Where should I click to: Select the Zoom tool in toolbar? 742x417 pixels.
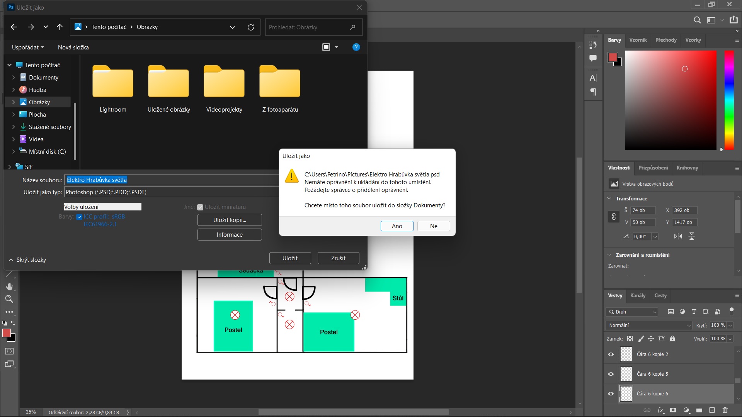click(9, 299)
